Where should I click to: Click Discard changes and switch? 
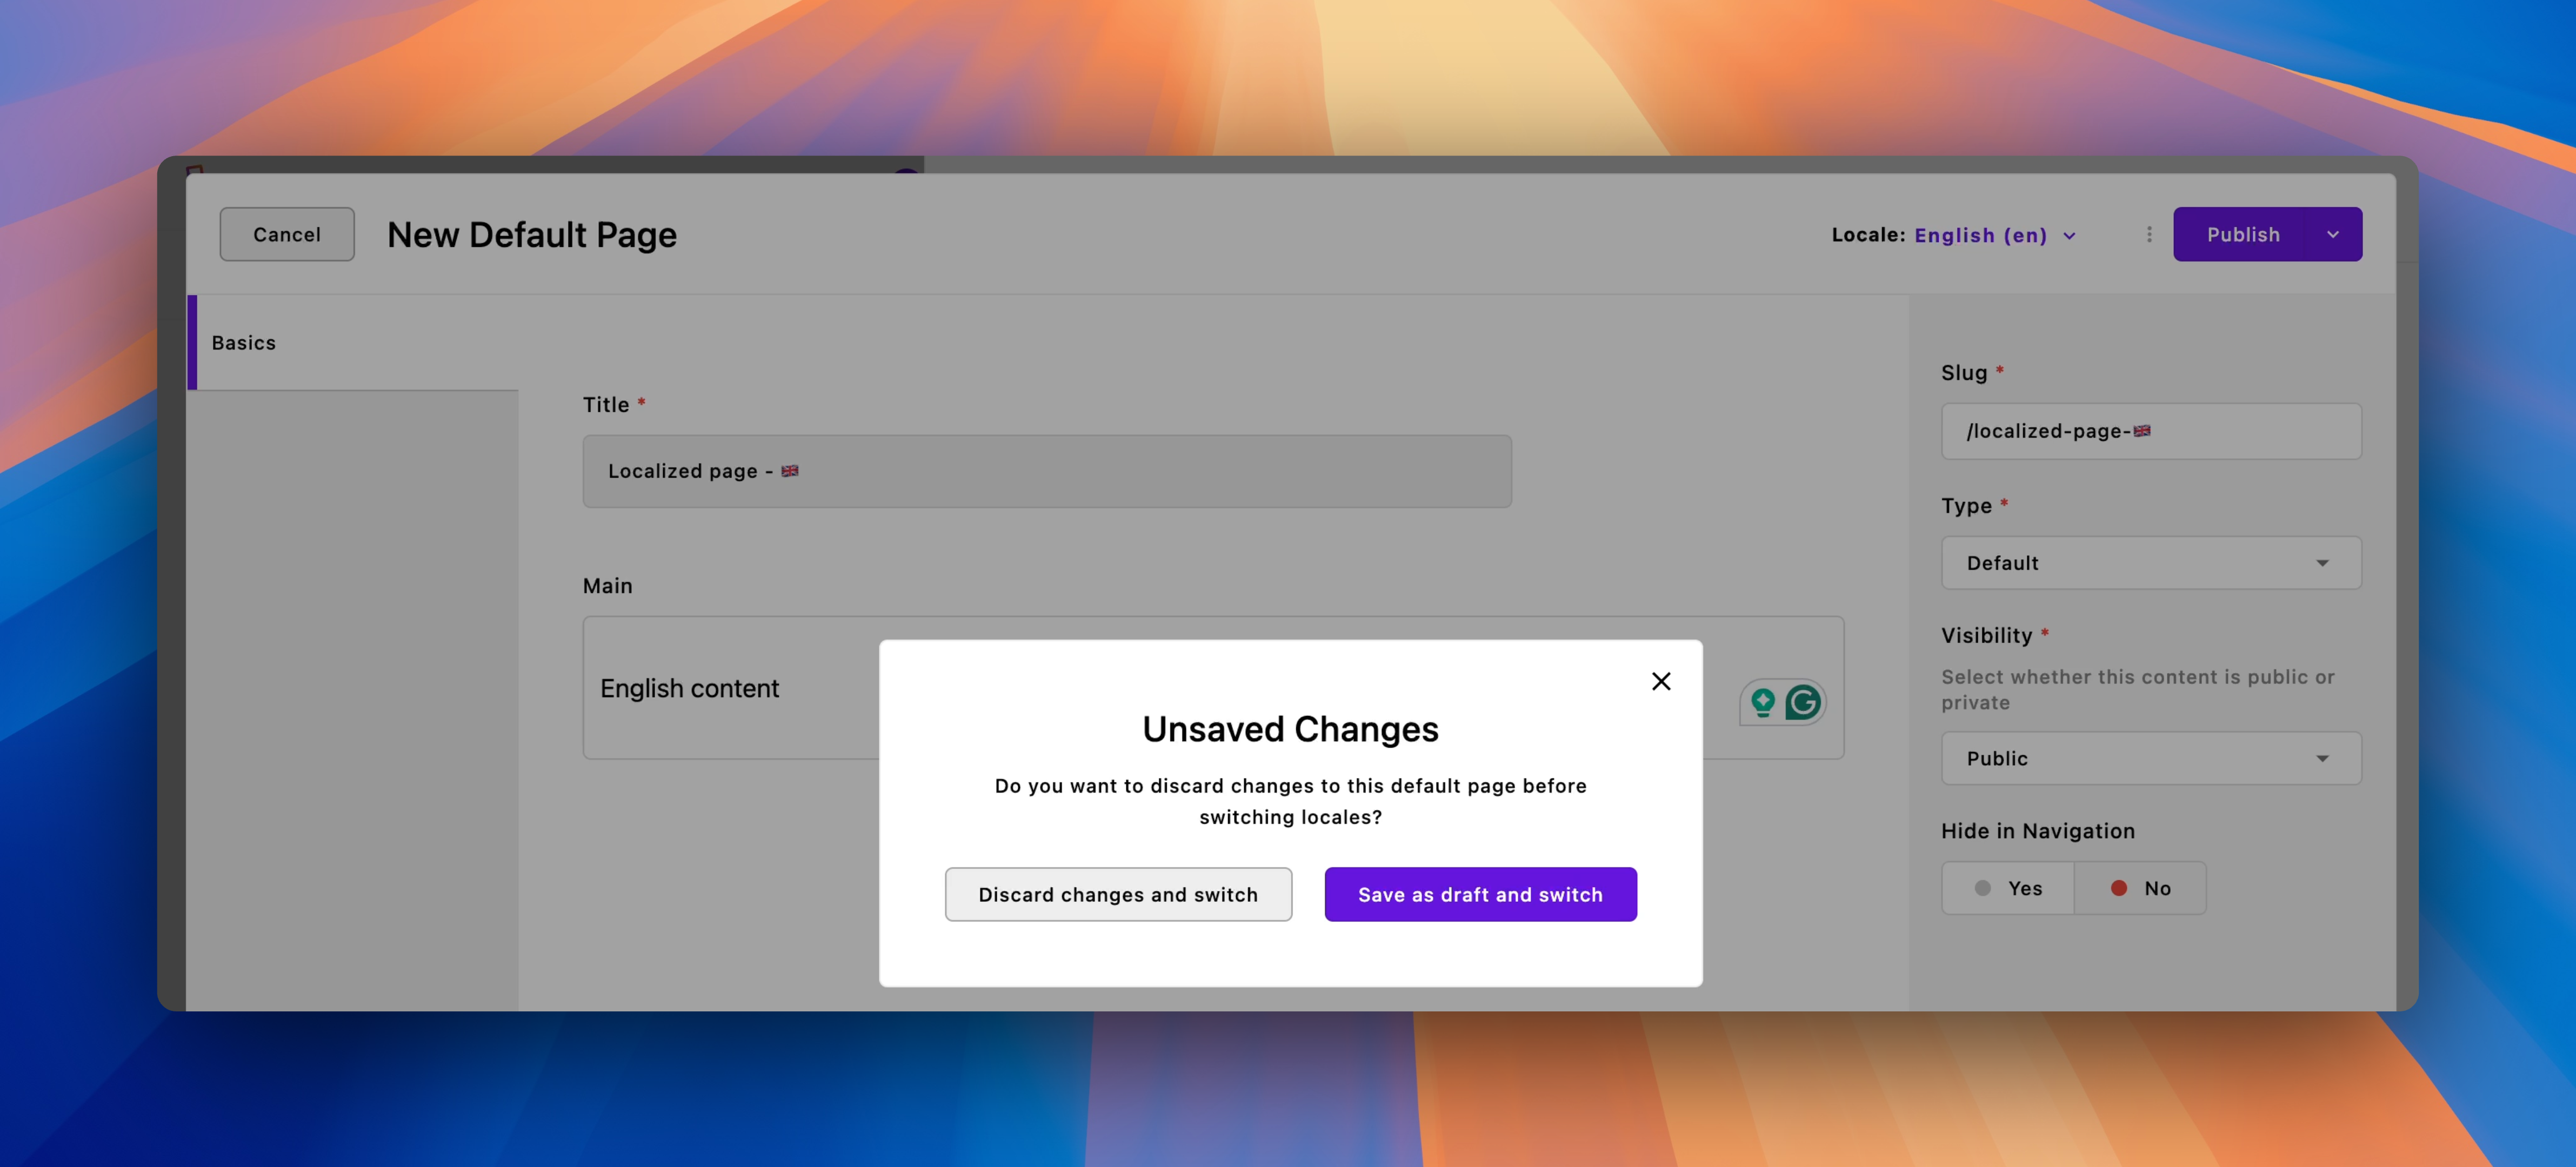click(1118, 894)
